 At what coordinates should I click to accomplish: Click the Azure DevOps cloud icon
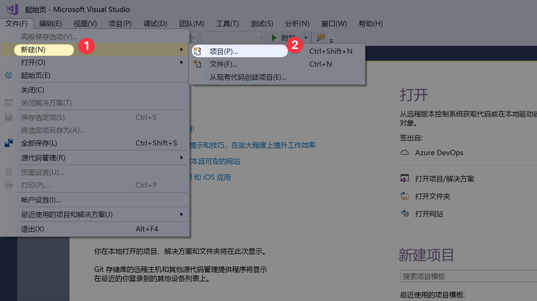405,152
